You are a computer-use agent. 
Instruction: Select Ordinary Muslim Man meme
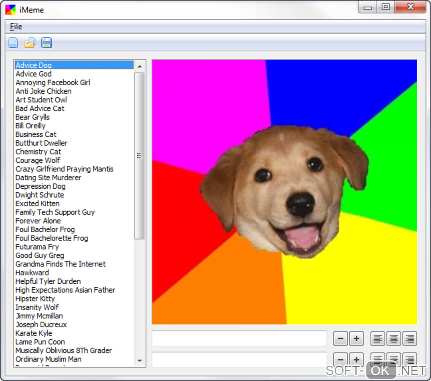(x=74, y=359)
